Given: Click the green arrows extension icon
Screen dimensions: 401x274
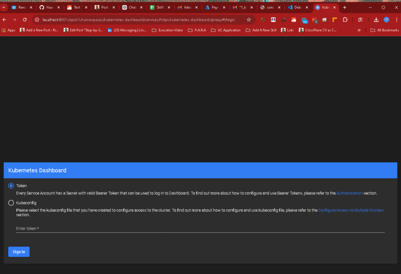Looking at the screenshot, I should (x=263, y=20).
